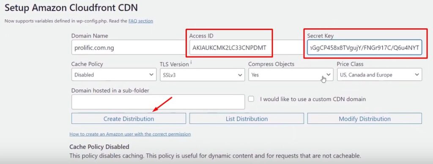
Task: Click inside the Secret Key field
Action: coord(364,48)
